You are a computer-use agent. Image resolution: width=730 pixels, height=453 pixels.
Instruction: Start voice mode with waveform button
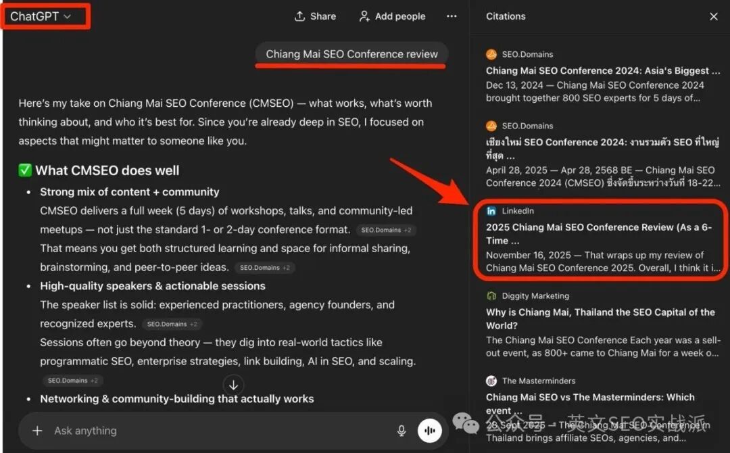click(429, 431)
